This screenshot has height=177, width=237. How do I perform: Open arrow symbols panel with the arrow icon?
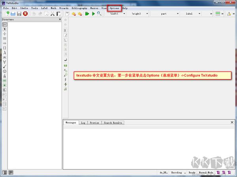[x=5, y=43]
